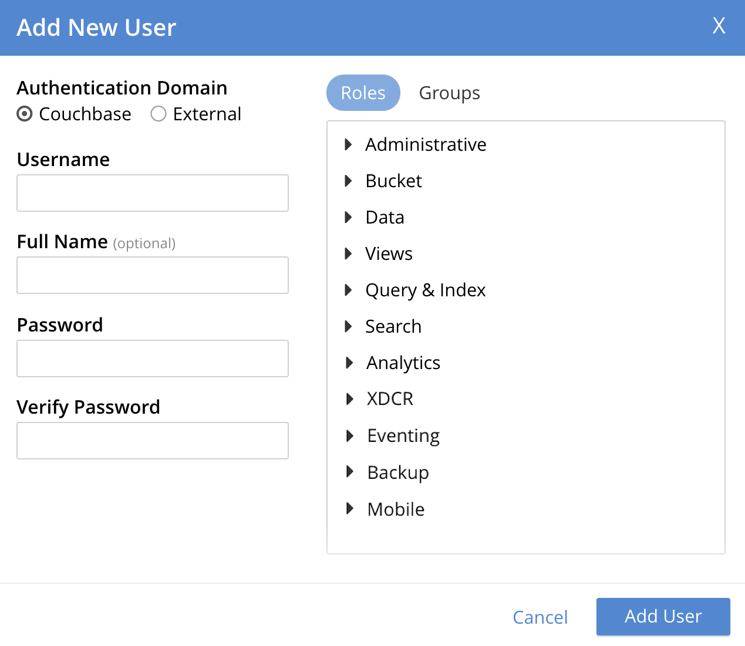745x646 pixels.
Task: Expand the Query & Index roles
Action: click(349, 290)
